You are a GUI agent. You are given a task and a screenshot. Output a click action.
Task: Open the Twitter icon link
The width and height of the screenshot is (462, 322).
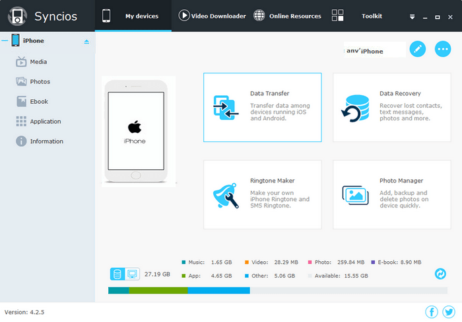(x=449, y=311)
